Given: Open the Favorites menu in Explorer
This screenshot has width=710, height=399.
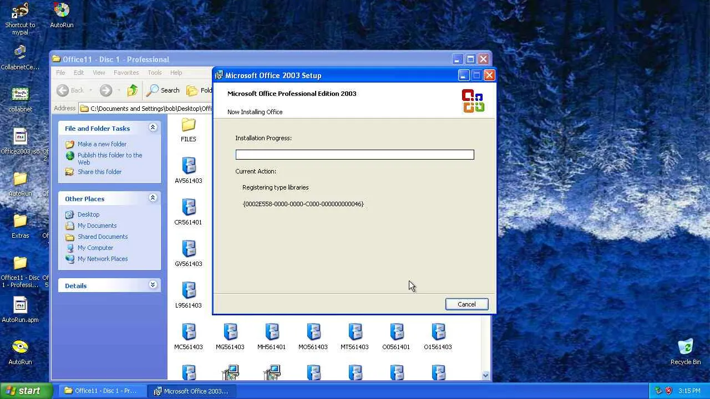Looking at the screenshot, I should pos(126,73).
